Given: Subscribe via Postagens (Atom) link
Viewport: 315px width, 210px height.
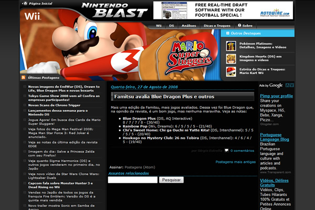Looking at the screenshot, I should tap(140, 167).
